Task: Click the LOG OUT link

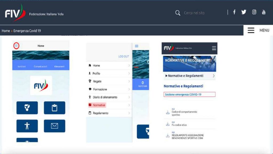Action: pos(123,56)
